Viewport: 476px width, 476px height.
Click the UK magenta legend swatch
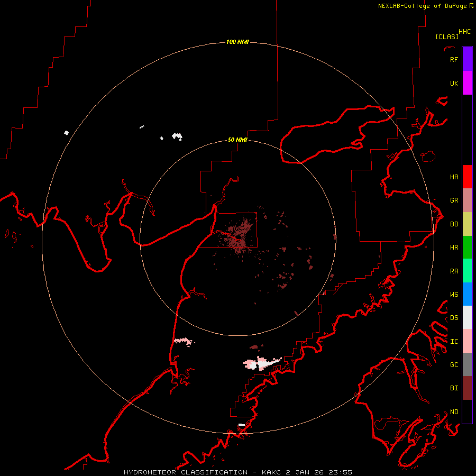pos(467,83)
